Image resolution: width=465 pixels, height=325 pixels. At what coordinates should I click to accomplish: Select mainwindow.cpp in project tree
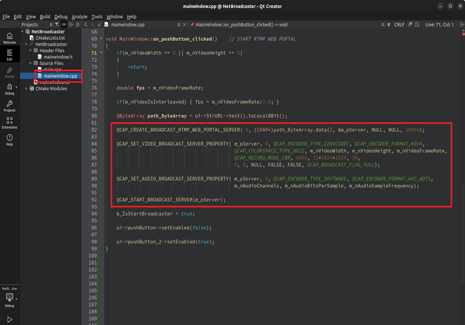60,76
